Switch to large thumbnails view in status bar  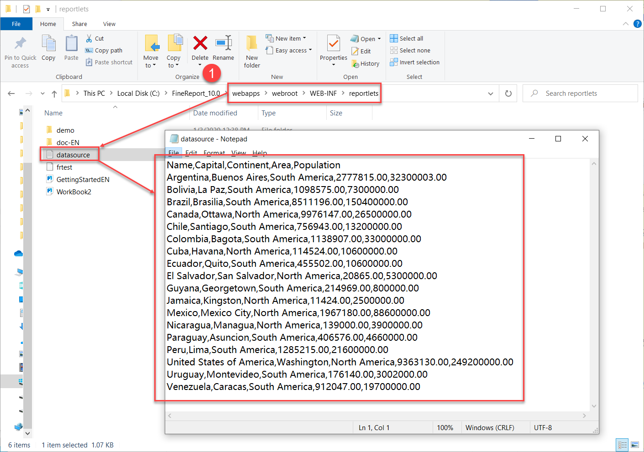pyautogui.click(x=634, y=445)
